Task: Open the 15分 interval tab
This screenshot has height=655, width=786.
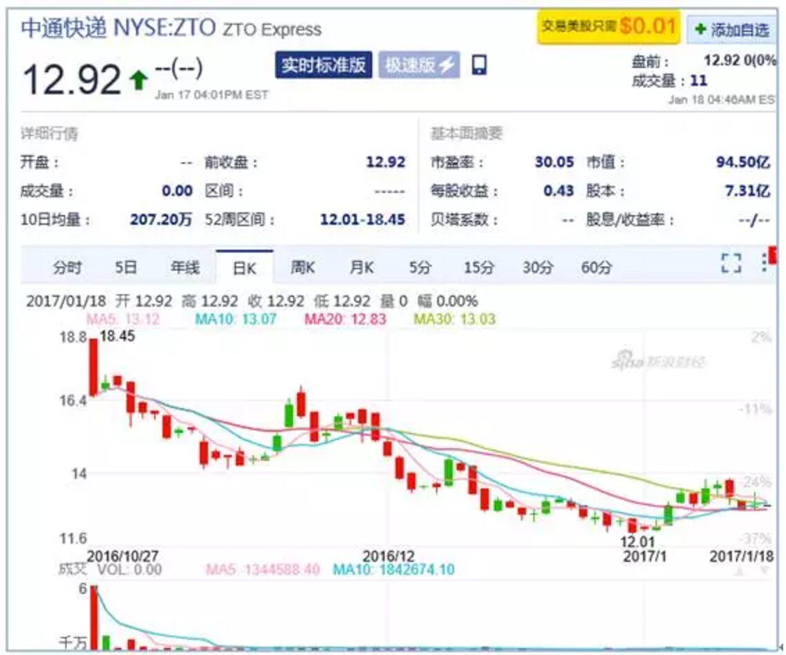Action: 478,267
